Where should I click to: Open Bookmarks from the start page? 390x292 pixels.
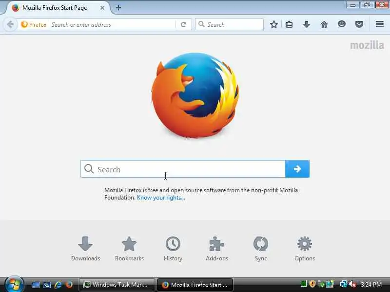(129, 249)
